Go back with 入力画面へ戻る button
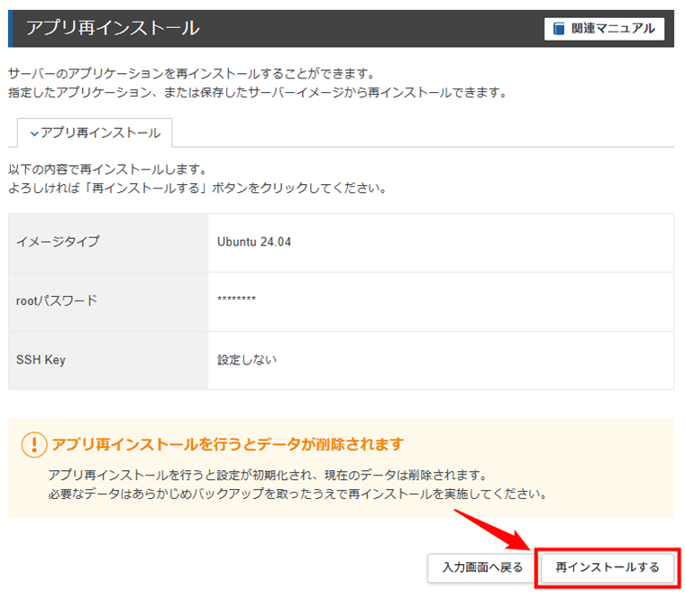Viewport: 685px width, 600px height. click(x=482, y=568)
